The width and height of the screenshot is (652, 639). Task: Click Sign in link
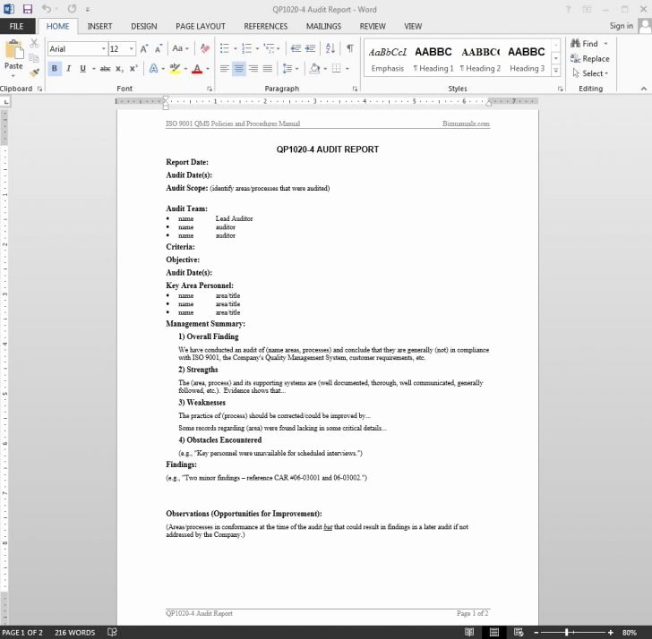[622, 26]
